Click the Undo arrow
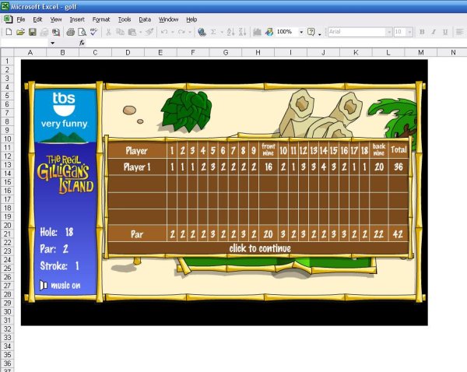Screen dimensions: 467x372 [x=163, y=32]
